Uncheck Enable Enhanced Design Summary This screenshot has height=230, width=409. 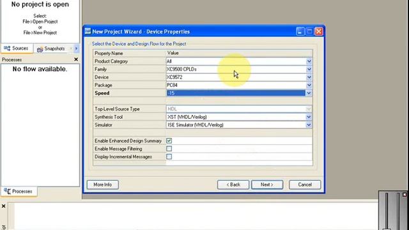point(169,141)
